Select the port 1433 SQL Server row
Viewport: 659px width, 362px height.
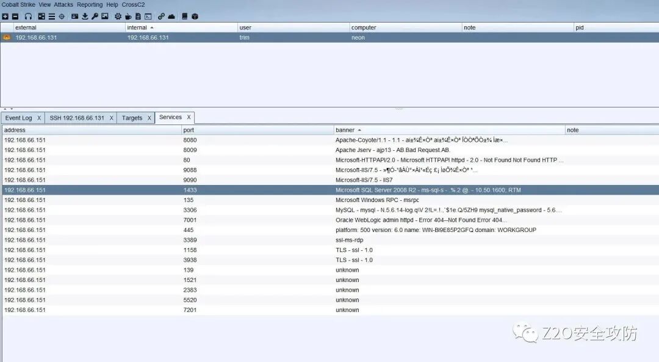point(330,190)
